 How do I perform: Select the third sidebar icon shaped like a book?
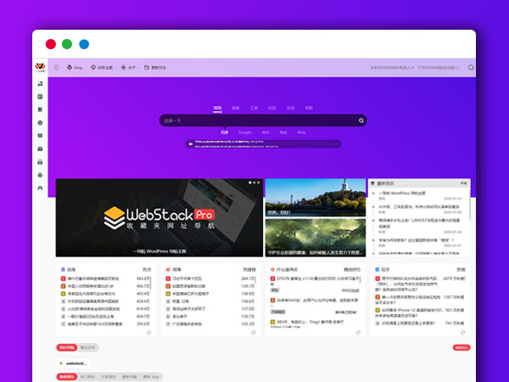(40, 110)
